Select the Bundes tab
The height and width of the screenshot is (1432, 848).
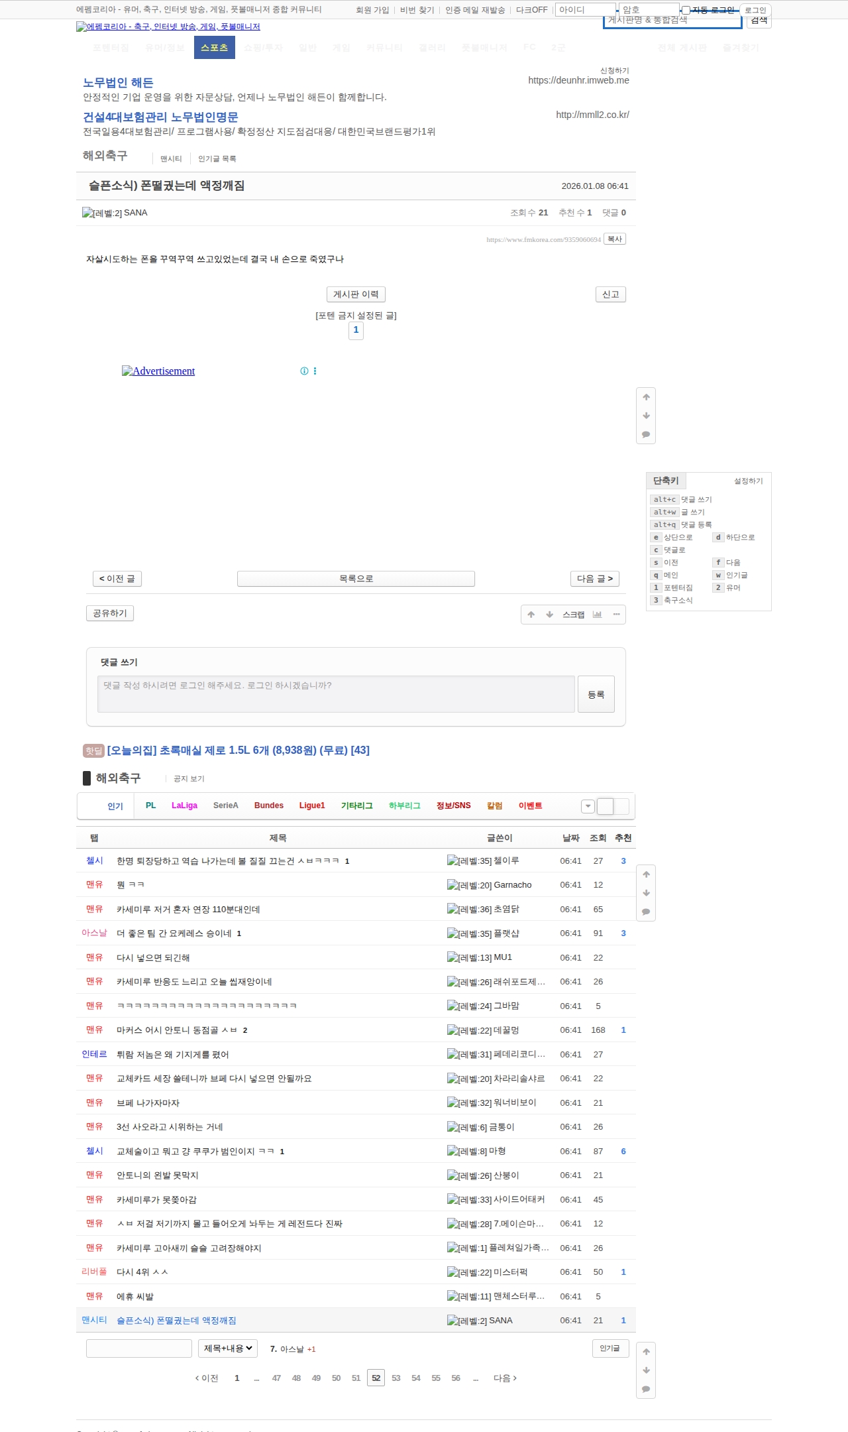click(x=269, y=805)
